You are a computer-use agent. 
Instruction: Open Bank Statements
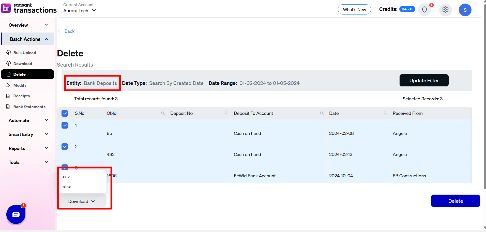coord(29,107)
